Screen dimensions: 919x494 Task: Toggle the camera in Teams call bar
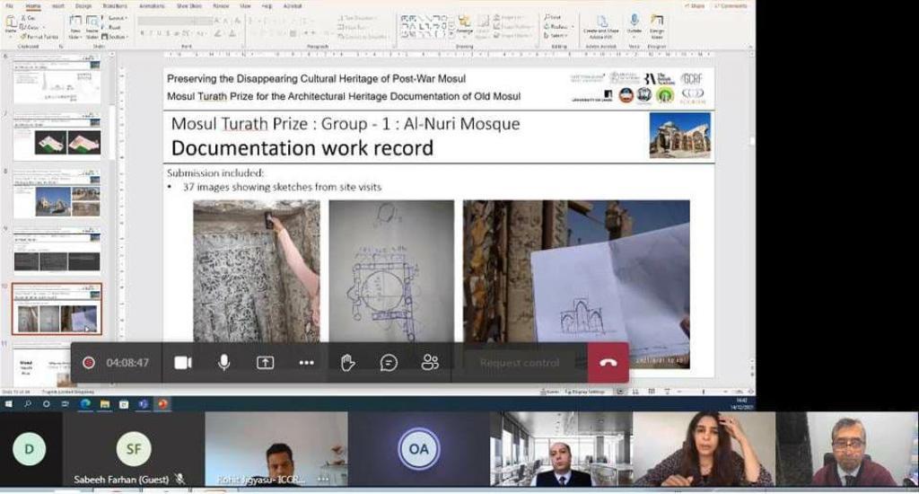(x=183, y=363)
